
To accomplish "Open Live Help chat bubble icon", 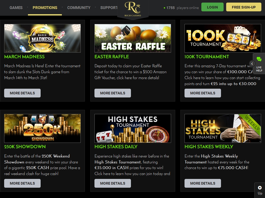I will point(259,59).
